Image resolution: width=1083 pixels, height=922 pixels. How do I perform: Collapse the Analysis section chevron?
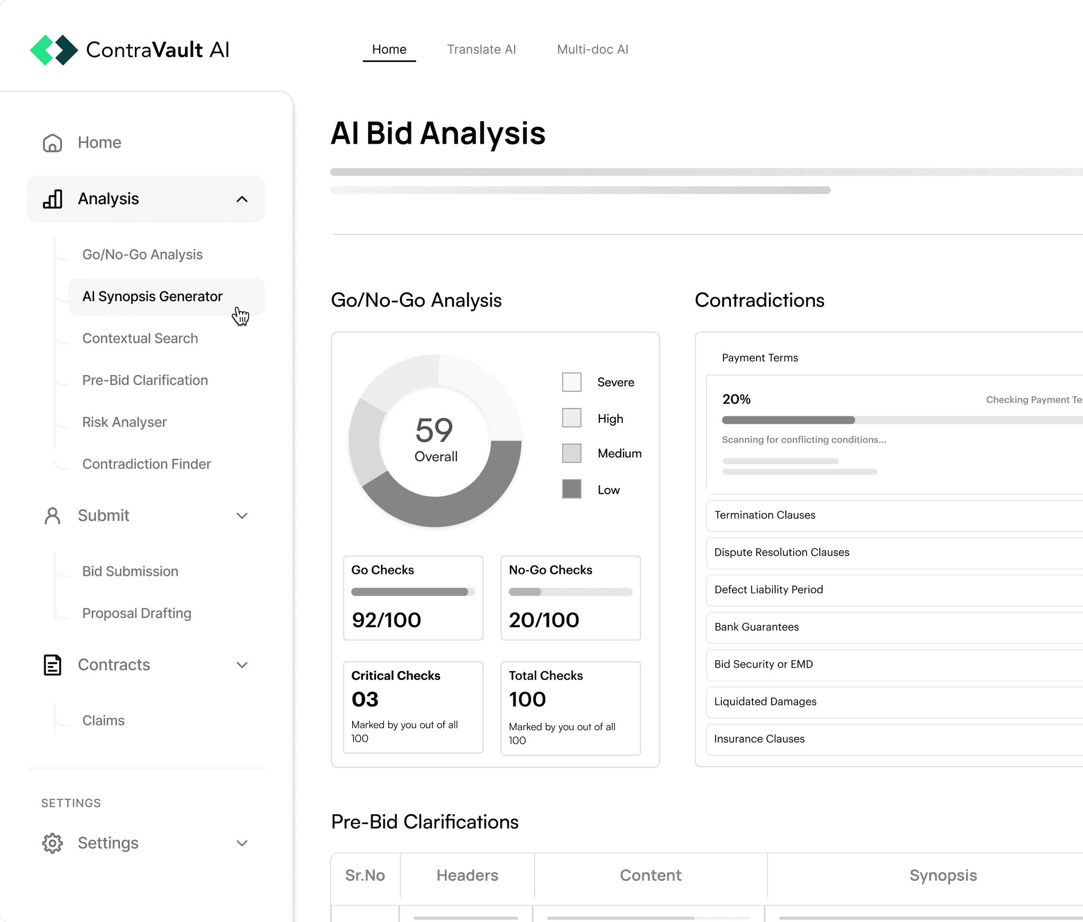click(x=242, y=199)
